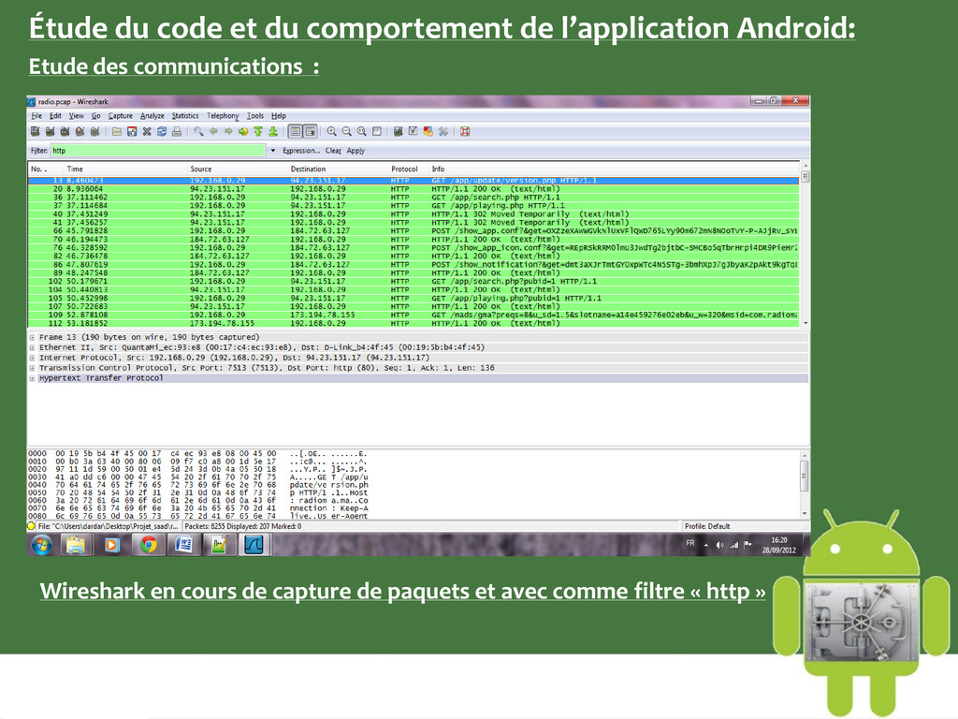The height and width of the screenshot is (719, 958).
Task: Sort by the Destination column header
Action: click(x=339, y=169)
